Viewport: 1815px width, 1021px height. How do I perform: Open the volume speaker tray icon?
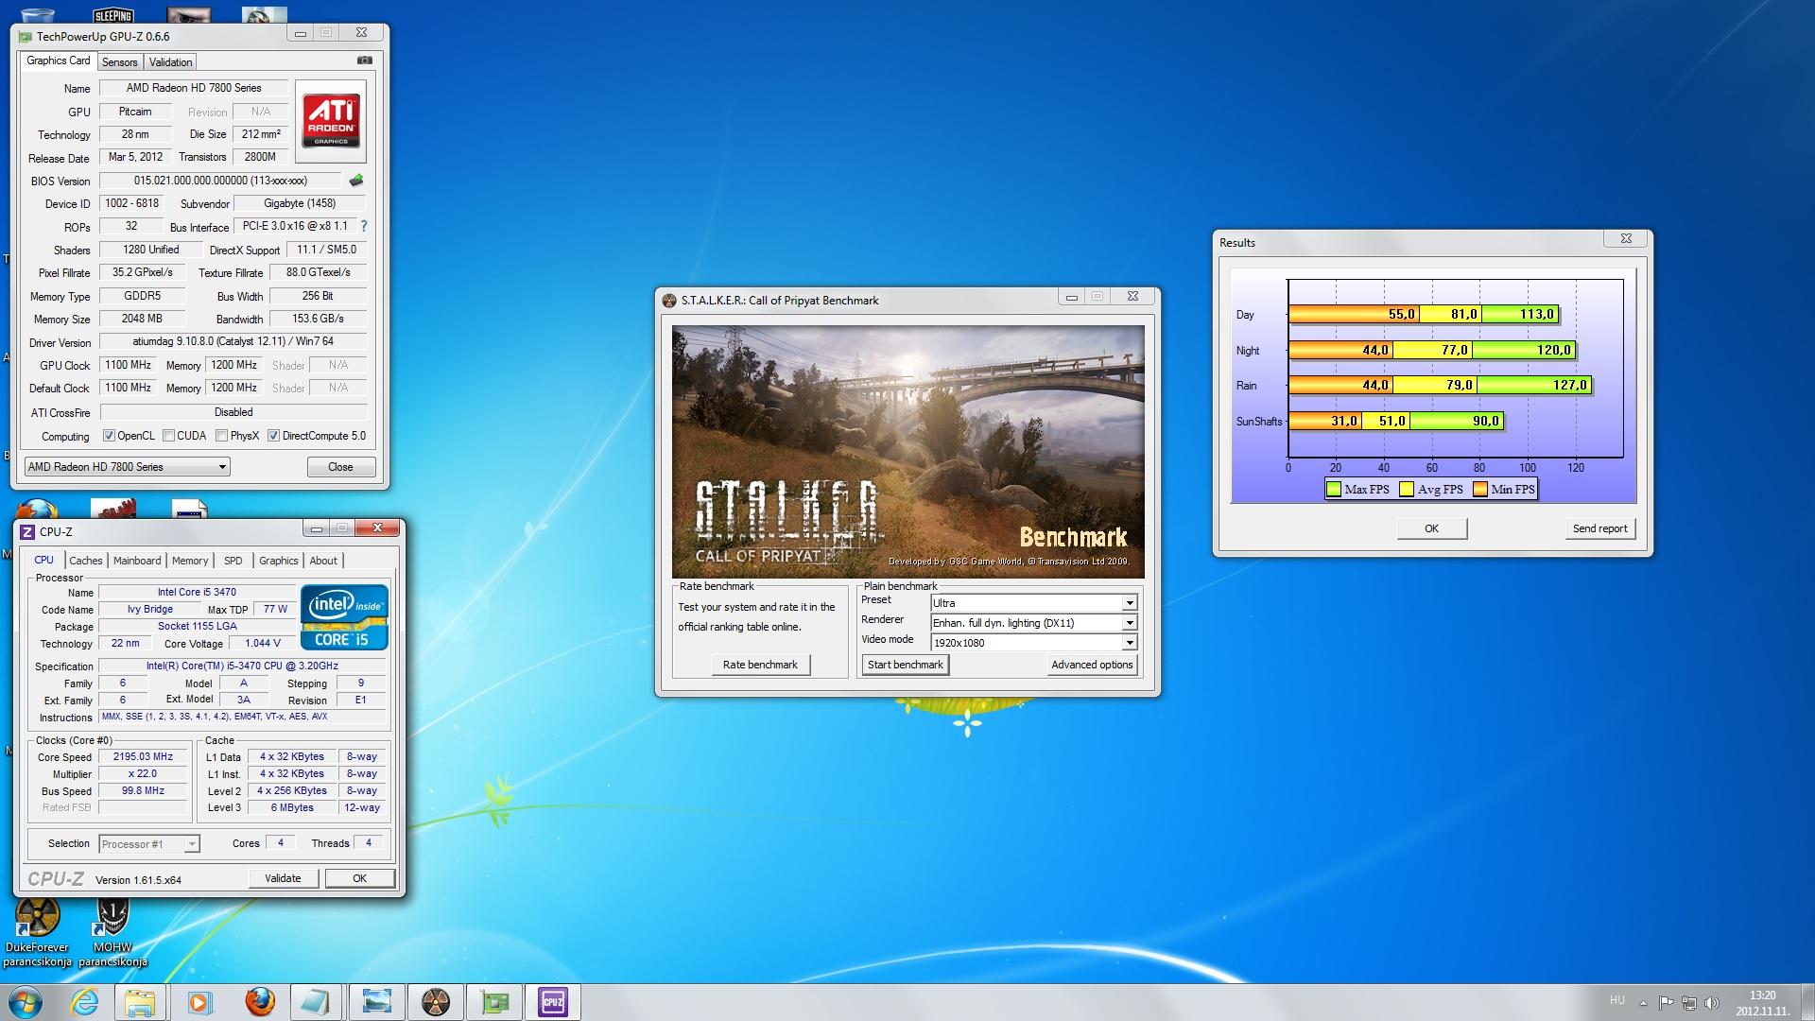click(1711, 1003)
